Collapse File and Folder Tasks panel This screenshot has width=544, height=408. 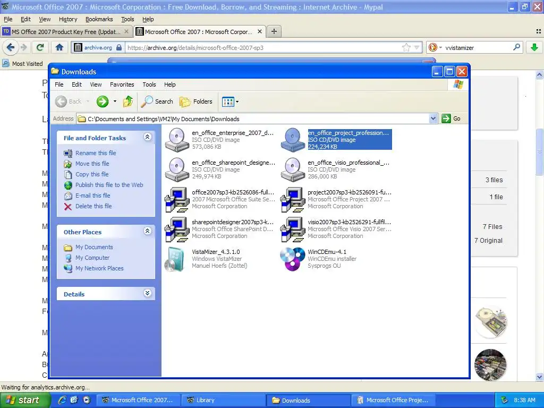pos(148,137)
